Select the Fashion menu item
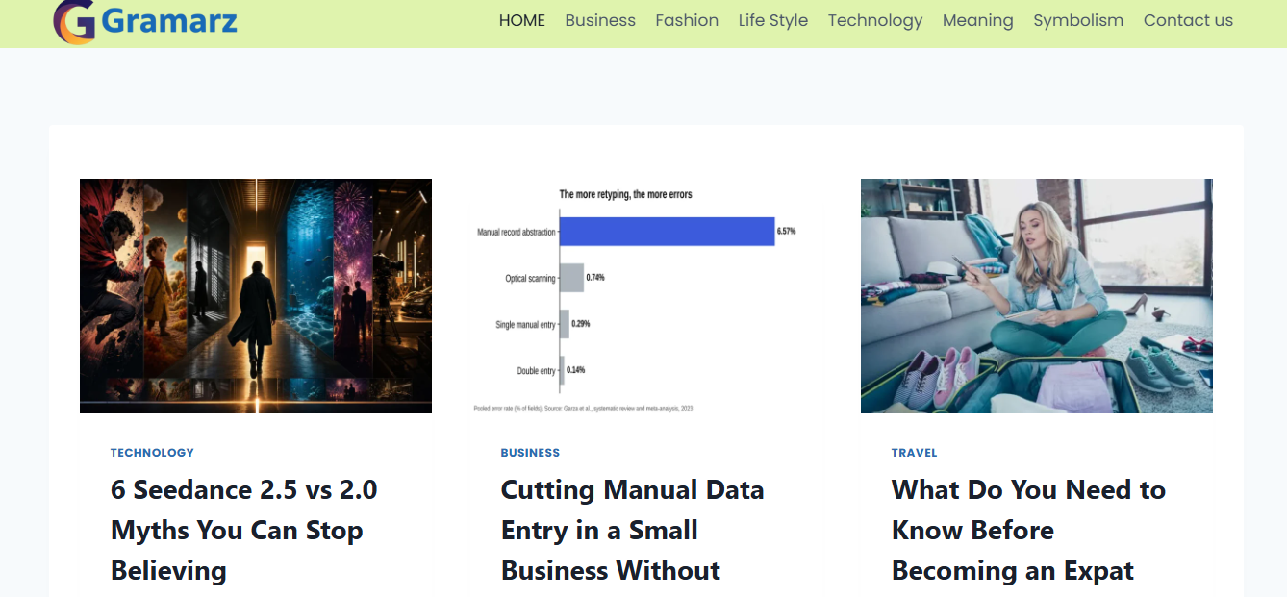This screenshot has height=597, width=1287. [687, 20]
